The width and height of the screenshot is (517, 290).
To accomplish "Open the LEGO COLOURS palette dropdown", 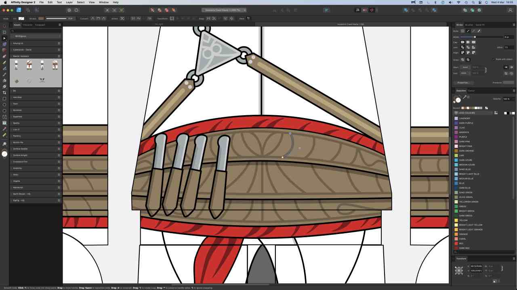I will (474, 113).
